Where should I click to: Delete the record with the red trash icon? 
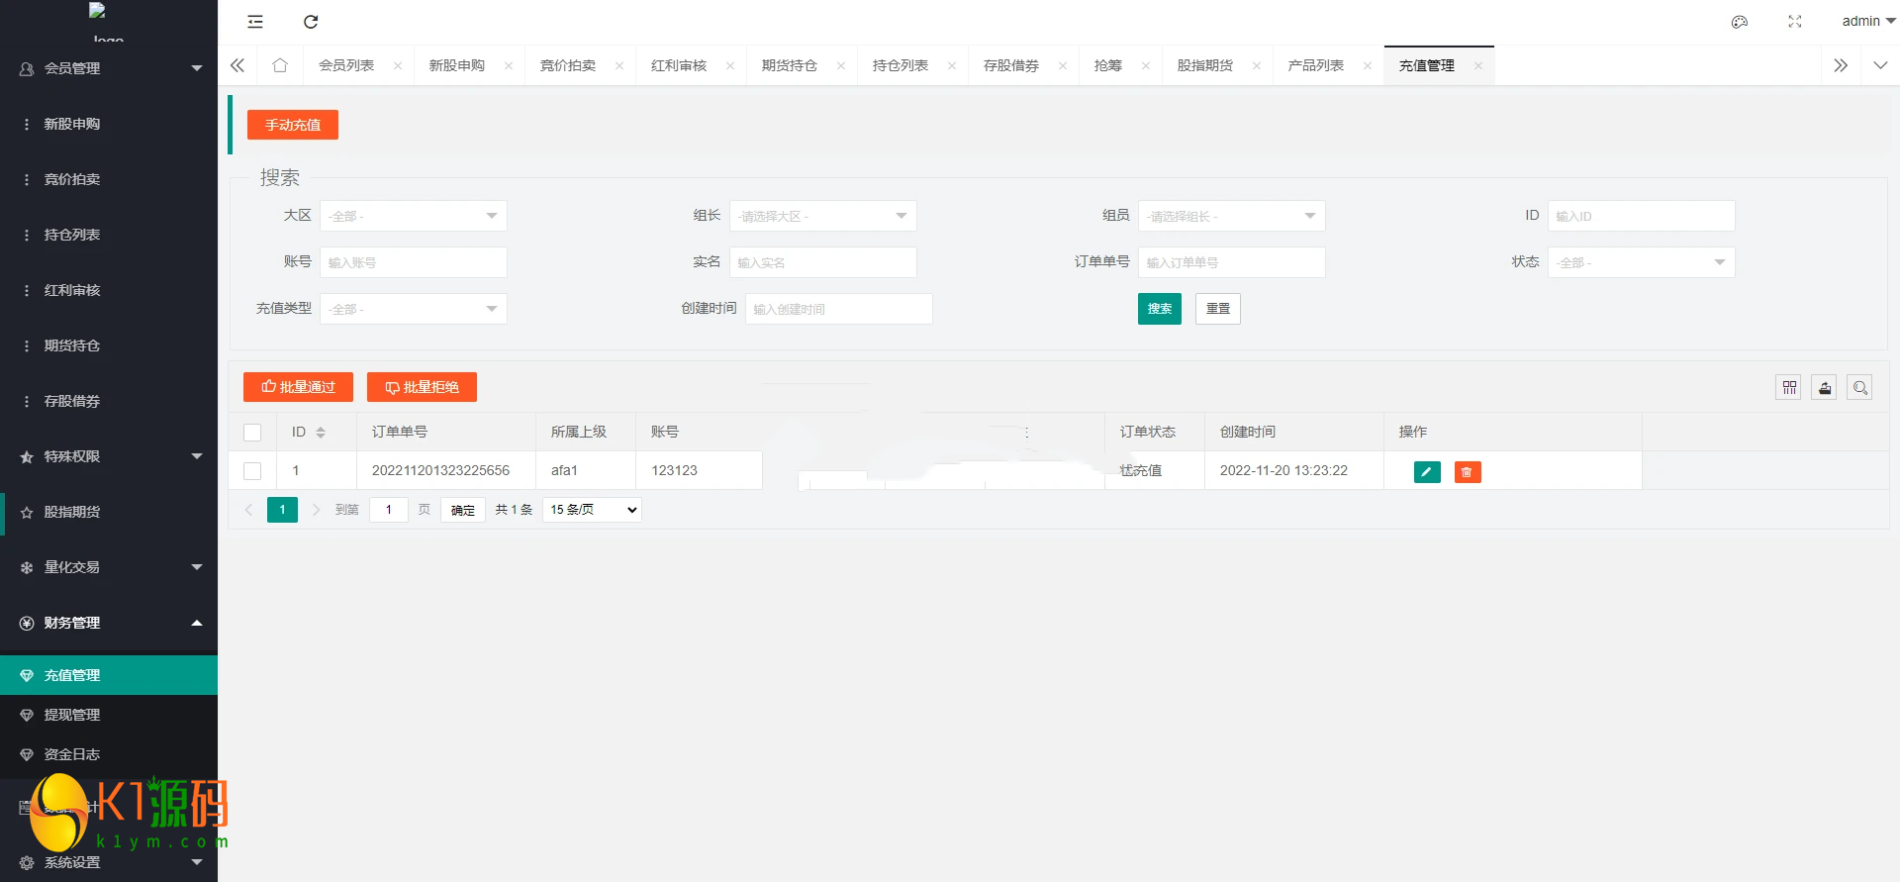[1467, 472]
